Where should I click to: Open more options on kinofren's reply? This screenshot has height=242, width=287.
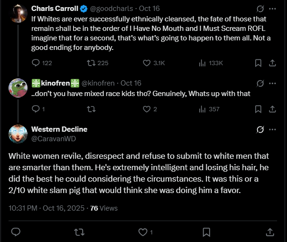pos(272,83)
